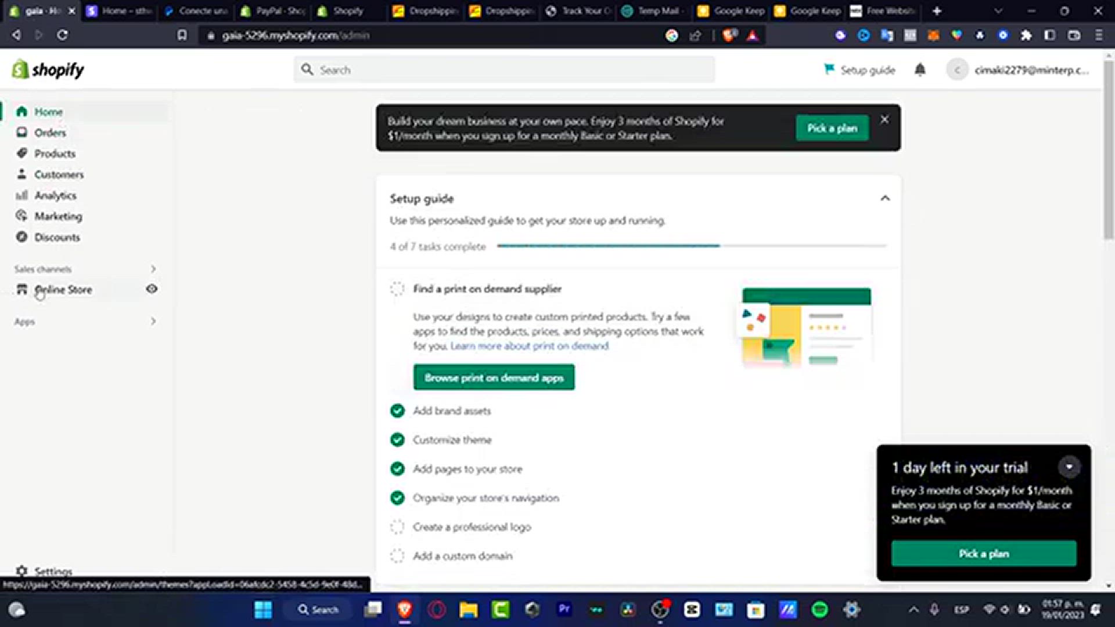This screenshot has height=627, width=1115.
Task: Go to the Products page
Action: point(54,153)
